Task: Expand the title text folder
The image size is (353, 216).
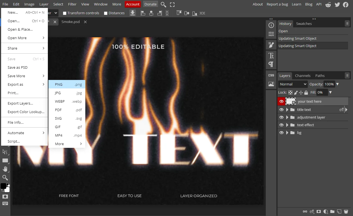Action: tap(287, 110)
